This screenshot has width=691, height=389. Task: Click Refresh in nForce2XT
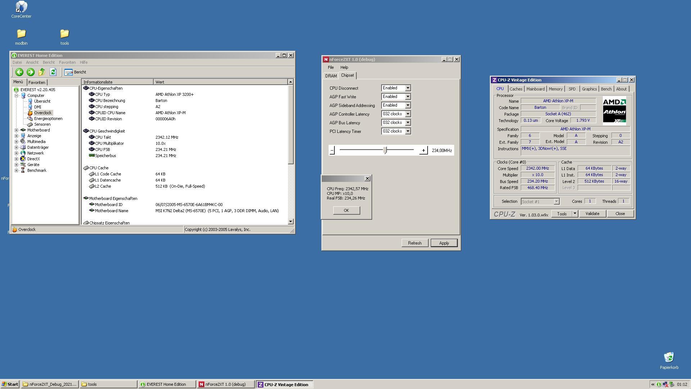pos(415,243)
